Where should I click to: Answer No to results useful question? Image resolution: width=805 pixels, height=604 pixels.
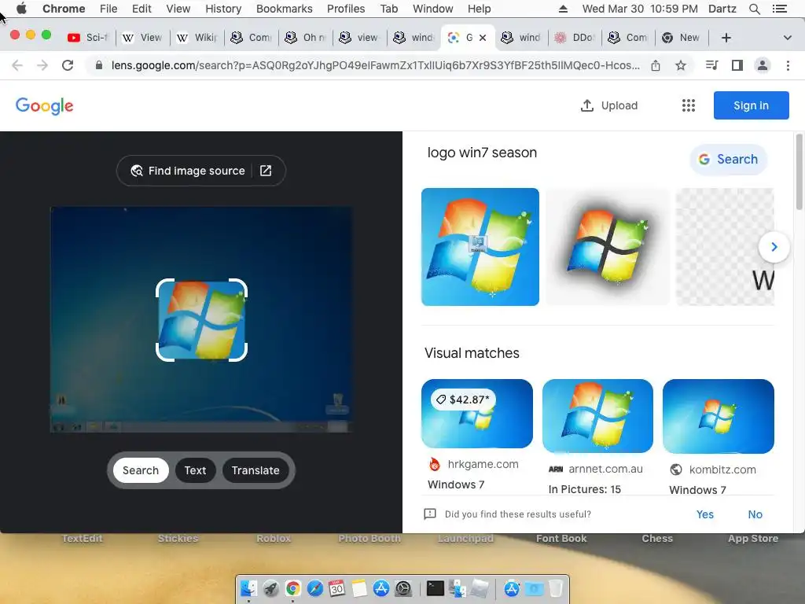click(x=755, y=514)
